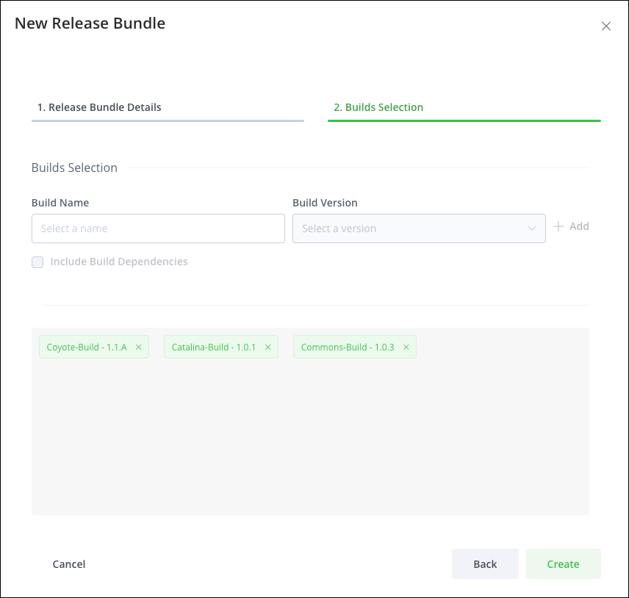Go Back to previous step
Viewport: 629px width, 598px height.
(x=485, y=564)
